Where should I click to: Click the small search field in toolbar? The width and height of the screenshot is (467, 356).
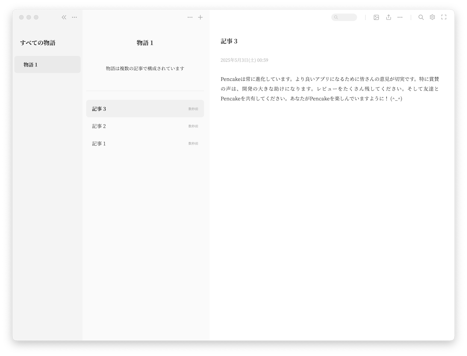344,17
